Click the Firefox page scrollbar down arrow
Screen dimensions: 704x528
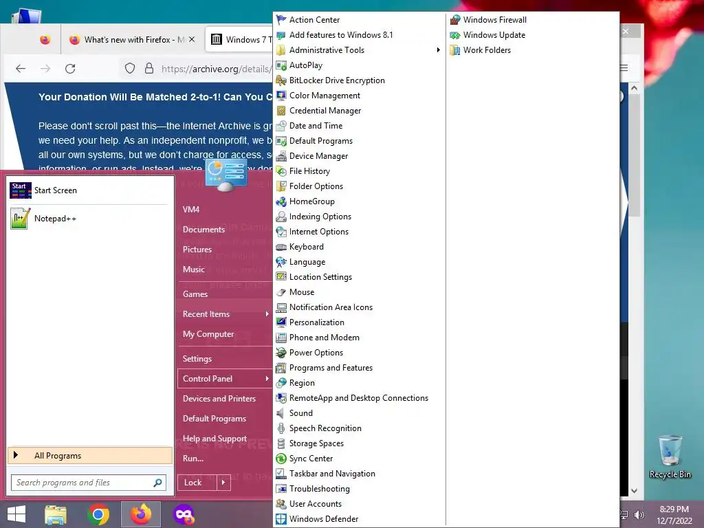(634, 491)
